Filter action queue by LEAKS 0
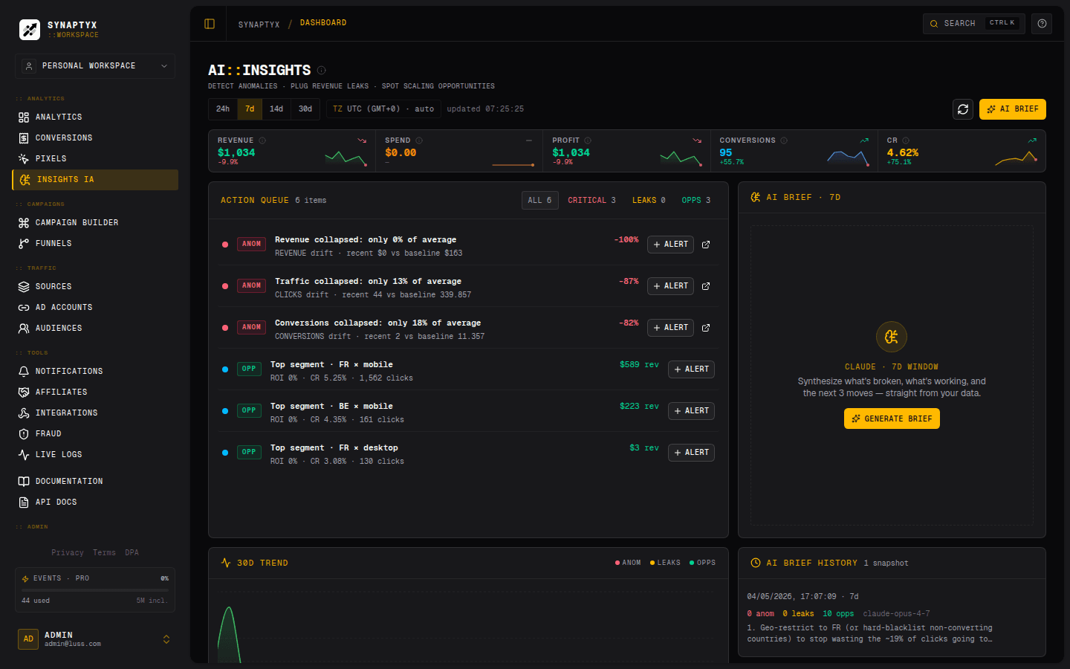This screenshot has width=1070, height=669. click(x=649, y=201)
